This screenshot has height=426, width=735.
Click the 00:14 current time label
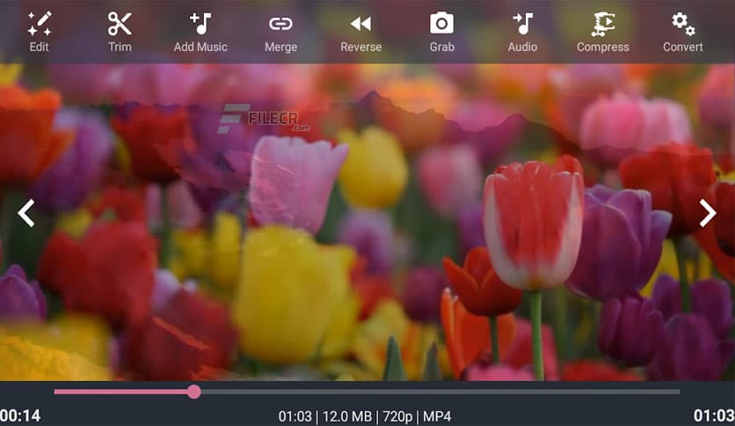[x=20, y=415]
